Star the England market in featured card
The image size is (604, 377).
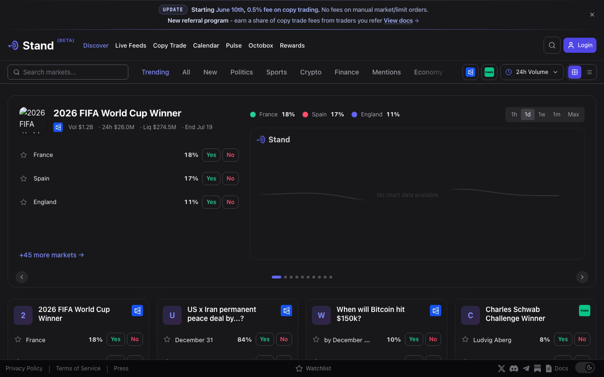pos(24,202)
